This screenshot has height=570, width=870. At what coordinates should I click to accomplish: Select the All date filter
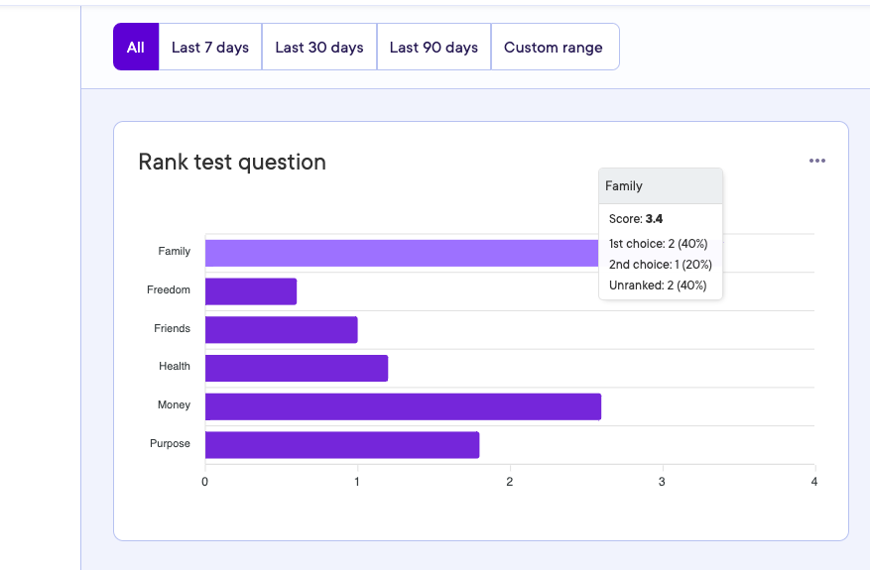point(136,48)
